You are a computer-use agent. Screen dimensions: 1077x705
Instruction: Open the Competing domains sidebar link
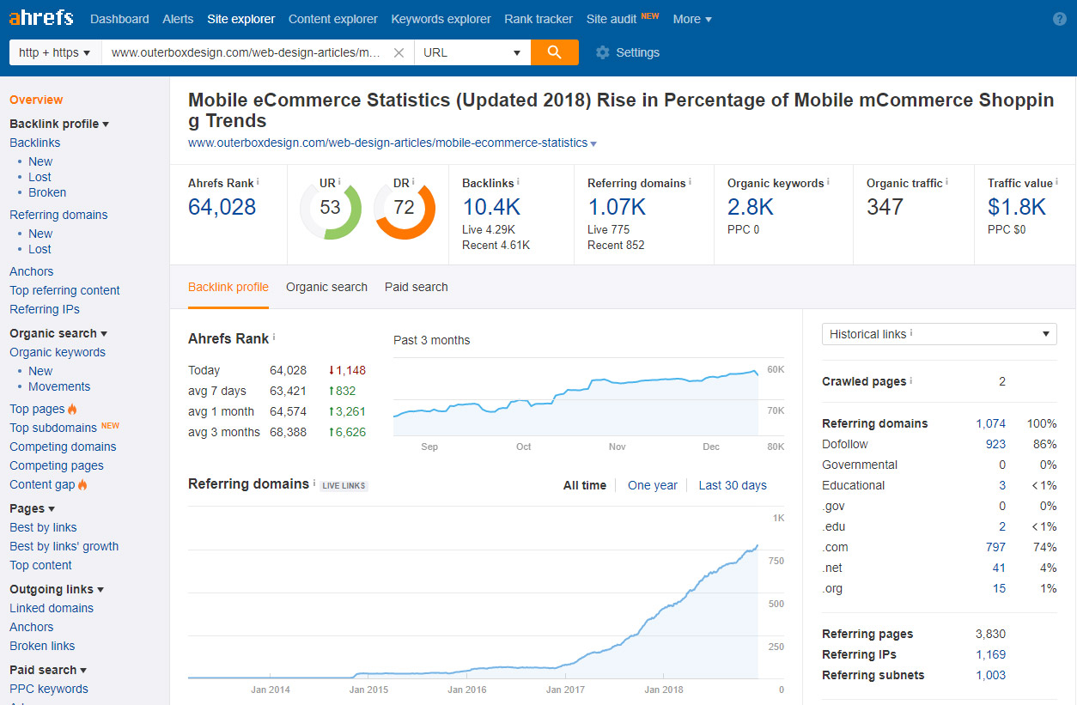click(63, 447)
